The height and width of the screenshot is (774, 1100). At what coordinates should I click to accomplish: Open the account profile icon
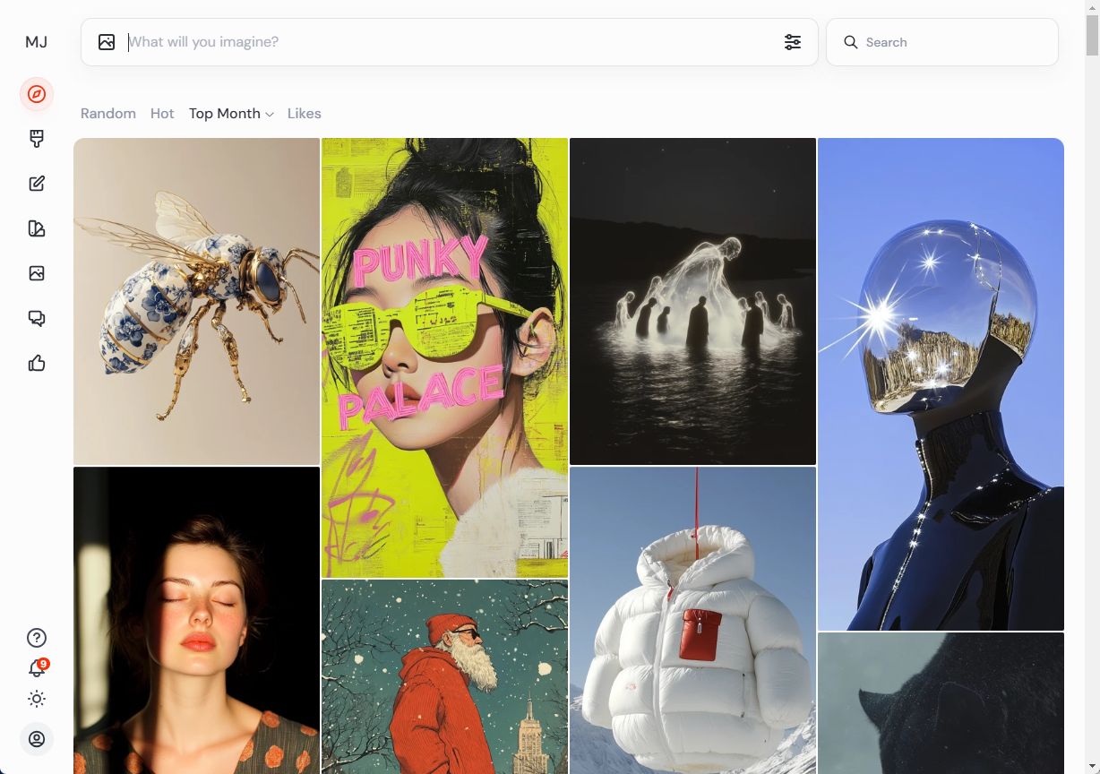[x=37, y=739]
